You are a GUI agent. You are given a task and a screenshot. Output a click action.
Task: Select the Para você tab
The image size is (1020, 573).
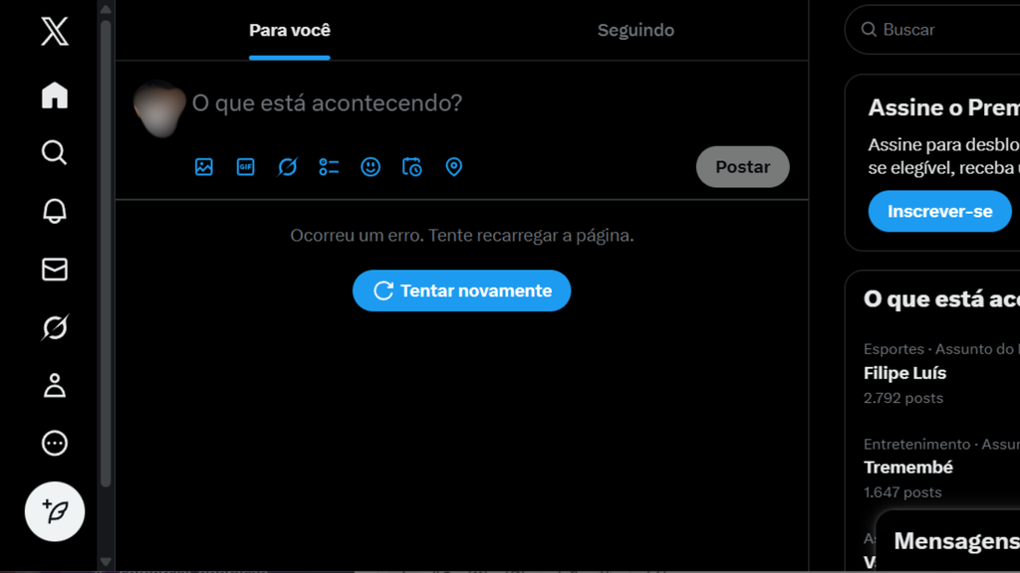(290, 31)
